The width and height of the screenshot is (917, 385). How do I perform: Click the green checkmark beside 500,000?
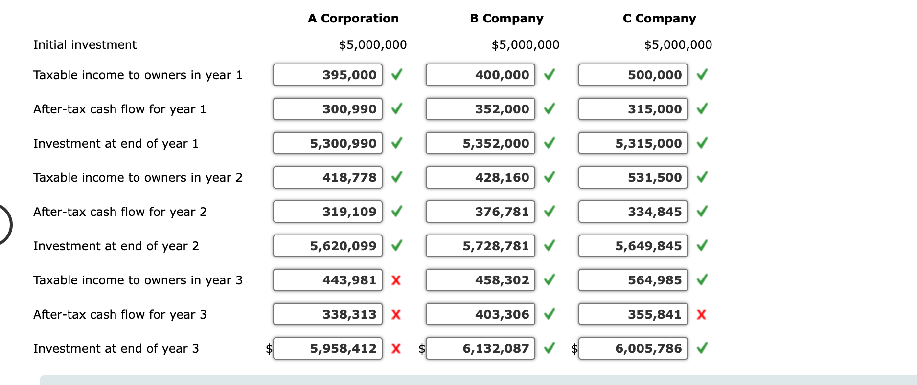click(x=702, y=75)
